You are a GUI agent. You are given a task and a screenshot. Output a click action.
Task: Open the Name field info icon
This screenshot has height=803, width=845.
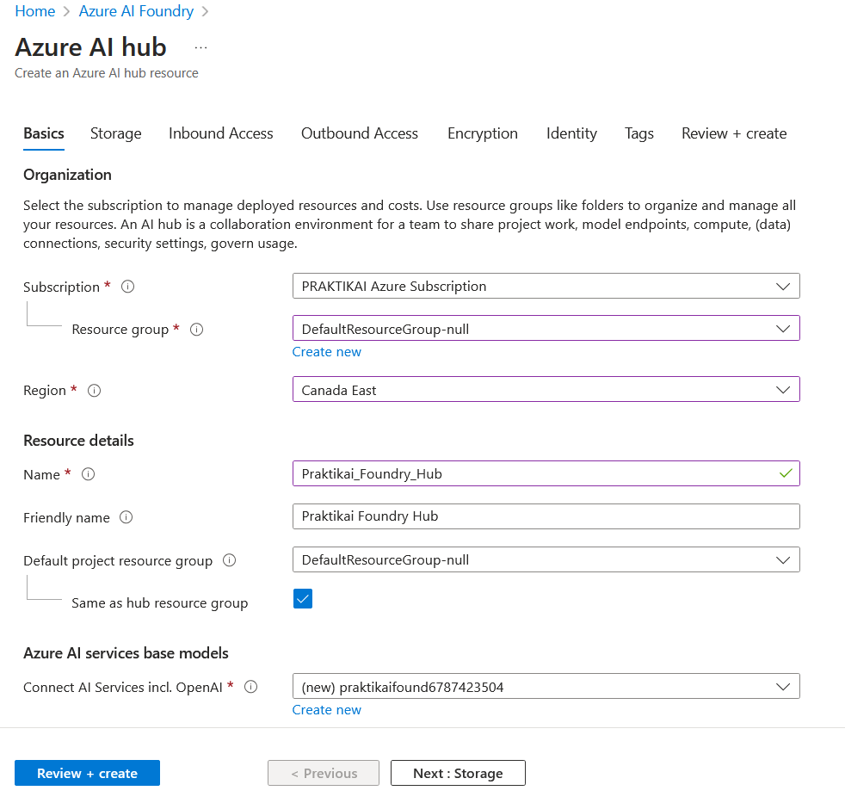pyautogui.click(x=86, y=473)
